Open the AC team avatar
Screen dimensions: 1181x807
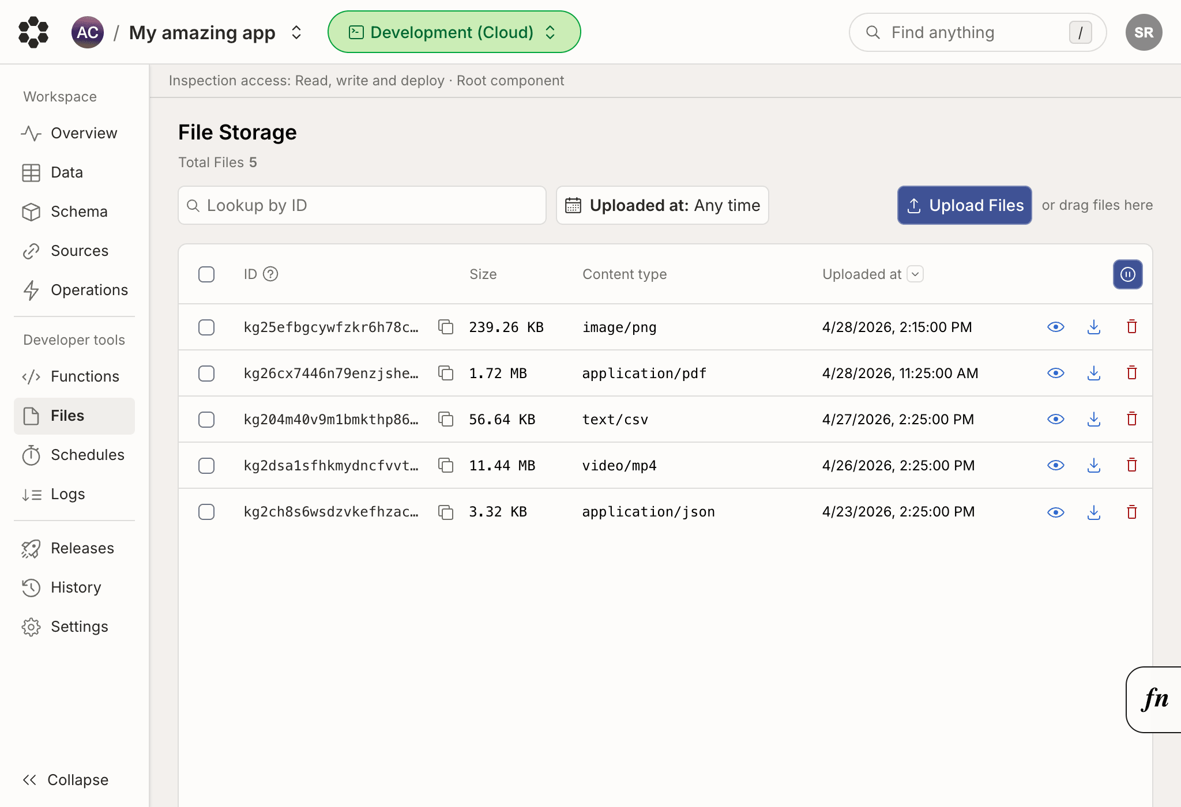(88, 32)
